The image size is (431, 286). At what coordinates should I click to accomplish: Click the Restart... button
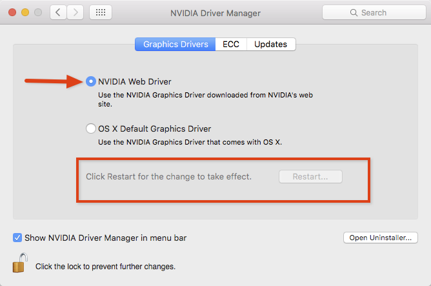(x=310, y=176)
